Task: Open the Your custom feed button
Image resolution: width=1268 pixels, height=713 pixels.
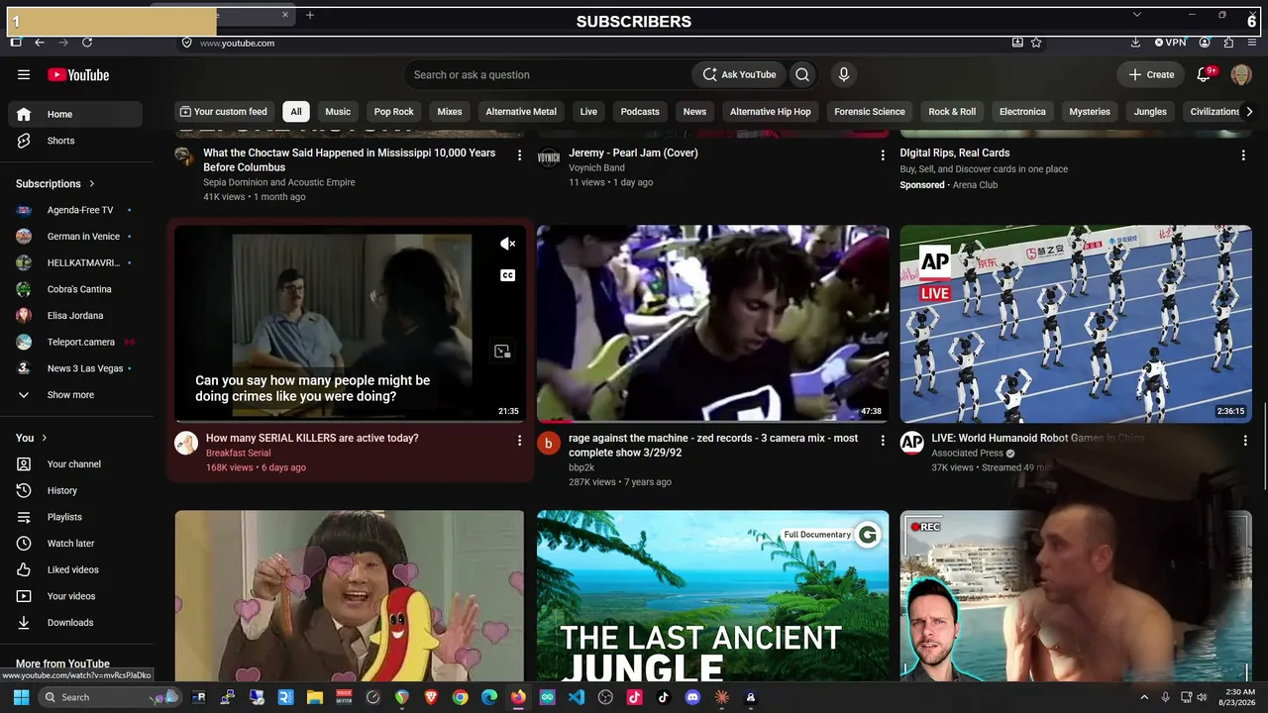Action: point(223,112)
